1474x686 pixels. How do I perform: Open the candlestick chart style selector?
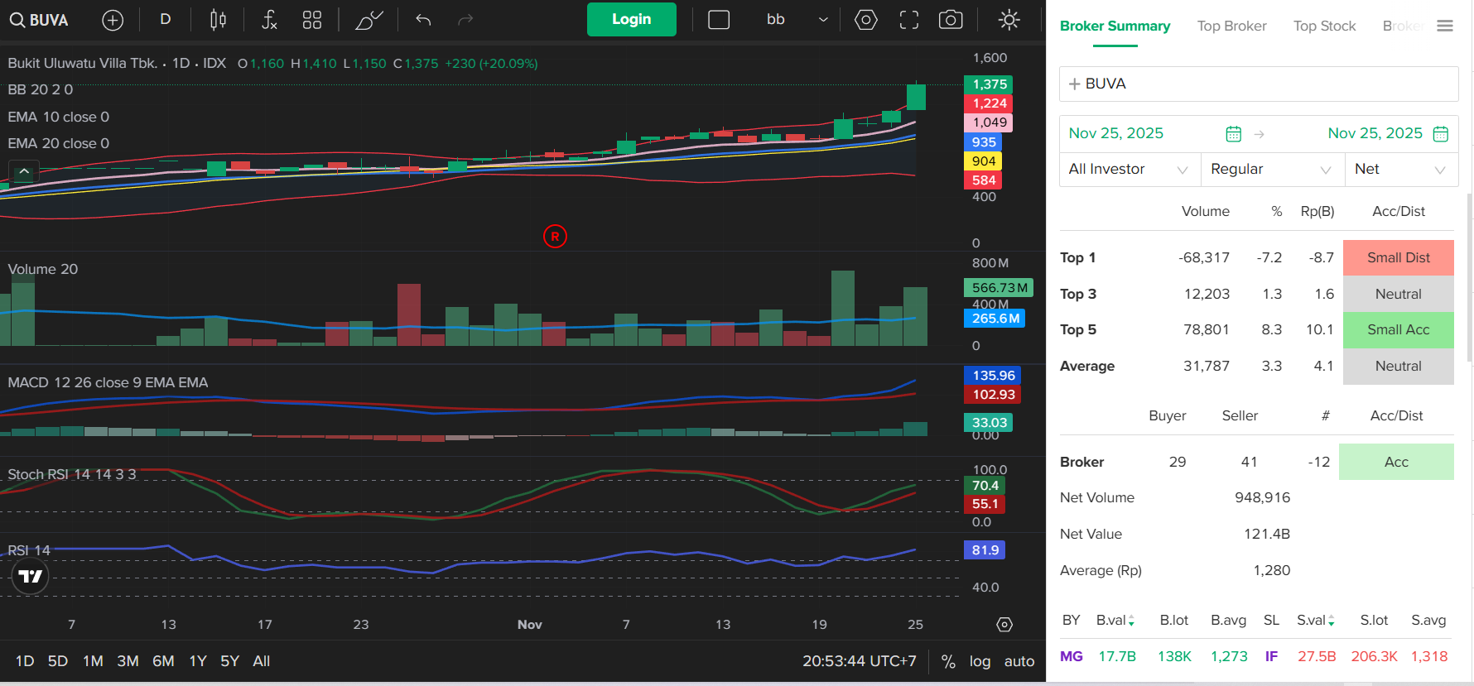pos(218,20)
